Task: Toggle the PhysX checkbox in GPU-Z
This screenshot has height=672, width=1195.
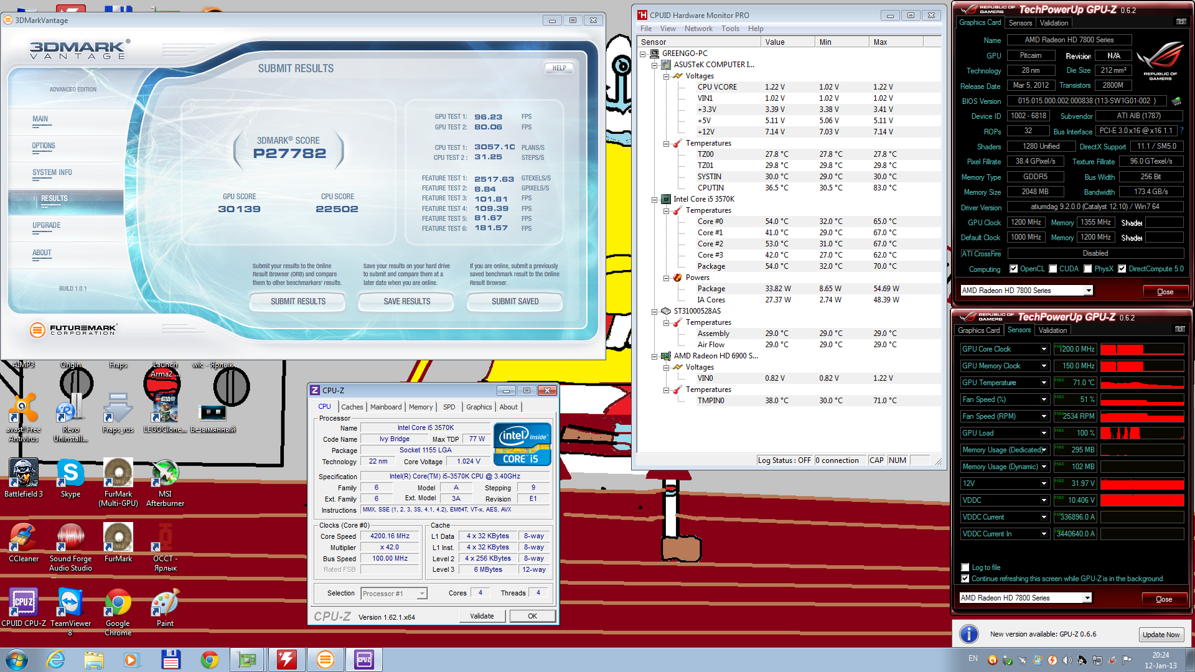Action: pos(1087,269)
